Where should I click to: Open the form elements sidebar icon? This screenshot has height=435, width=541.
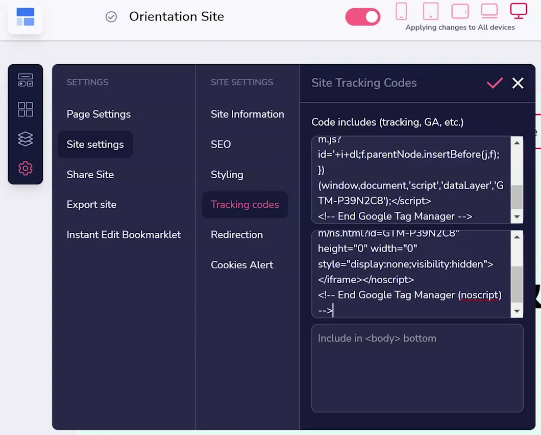click(26, 80)
